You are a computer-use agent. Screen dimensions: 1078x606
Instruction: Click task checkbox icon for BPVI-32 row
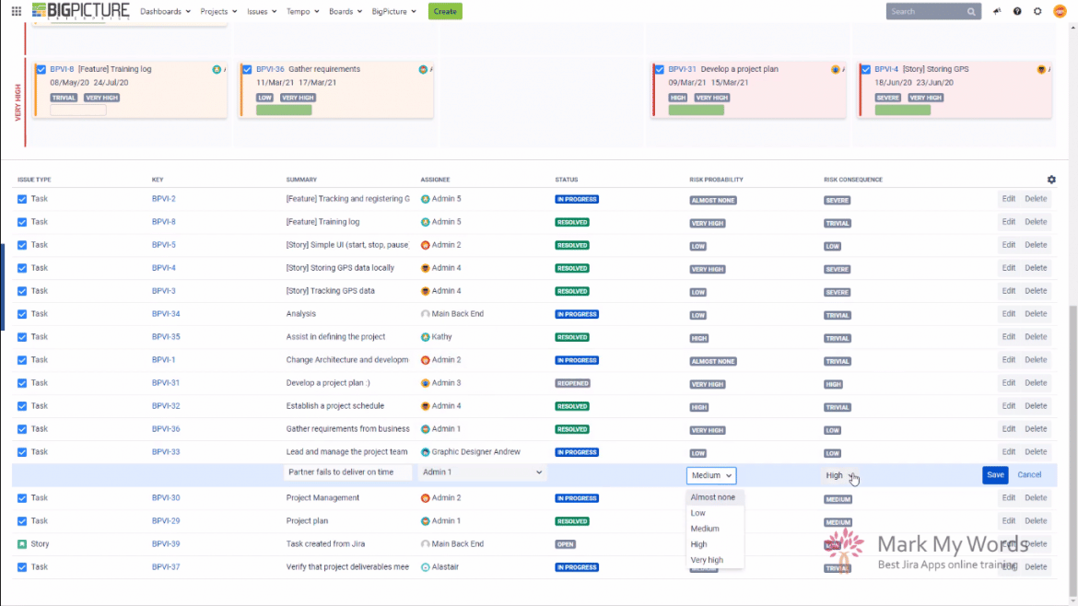(22, 406)
